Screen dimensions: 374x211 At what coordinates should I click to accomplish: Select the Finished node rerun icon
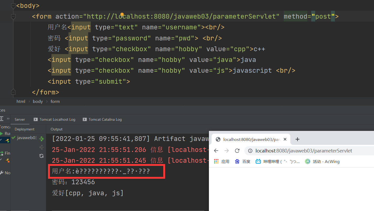2,153
